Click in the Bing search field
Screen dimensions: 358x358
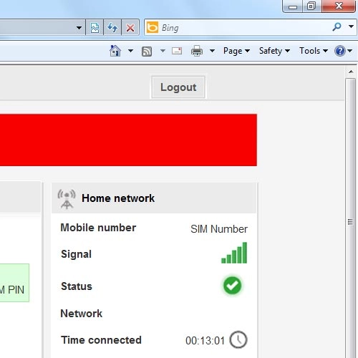coord(245,28)
